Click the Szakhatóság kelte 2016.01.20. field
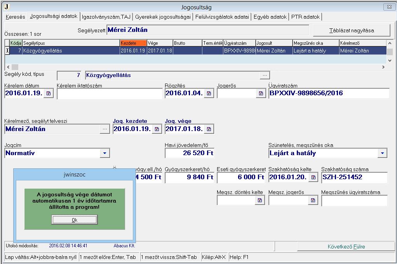 point(289,177)
